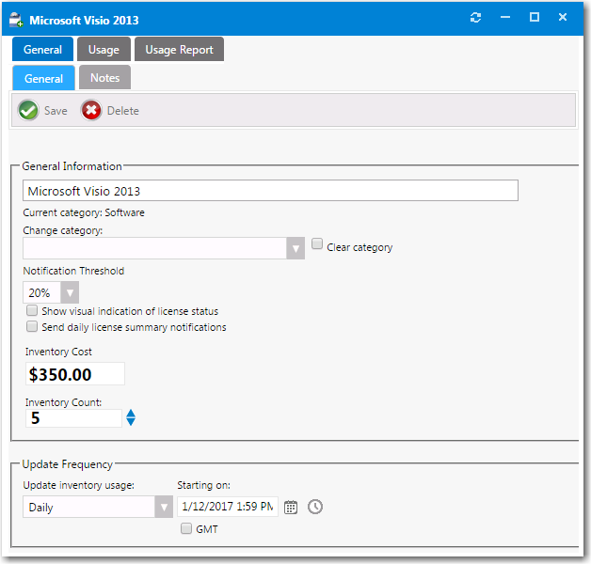
Task: Enable Show visual indication of license status
Action: point(32,310)
